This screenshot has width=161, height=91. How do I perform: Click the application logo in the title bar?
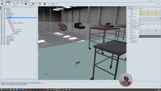[x=2, y=1]
